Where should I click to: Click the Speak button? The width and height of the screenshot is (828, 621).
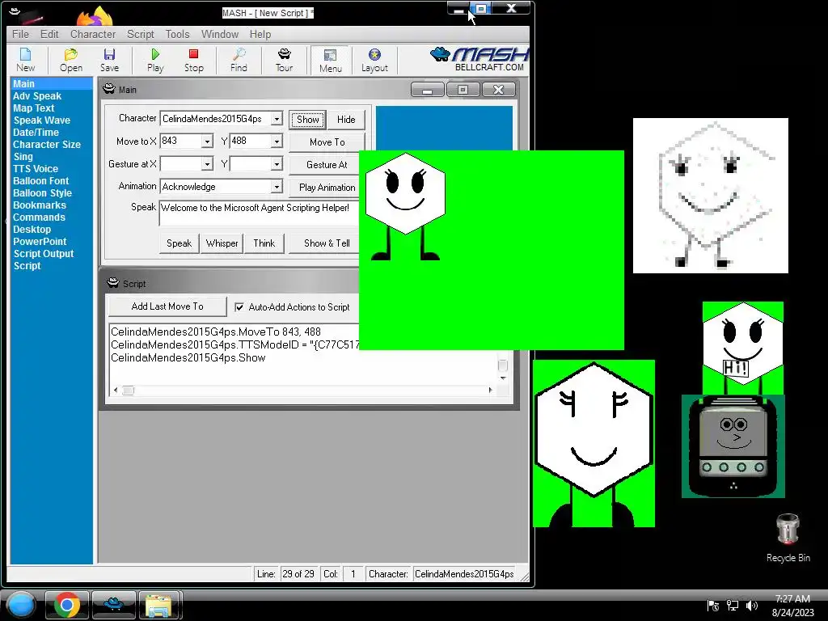pos(179,243)
